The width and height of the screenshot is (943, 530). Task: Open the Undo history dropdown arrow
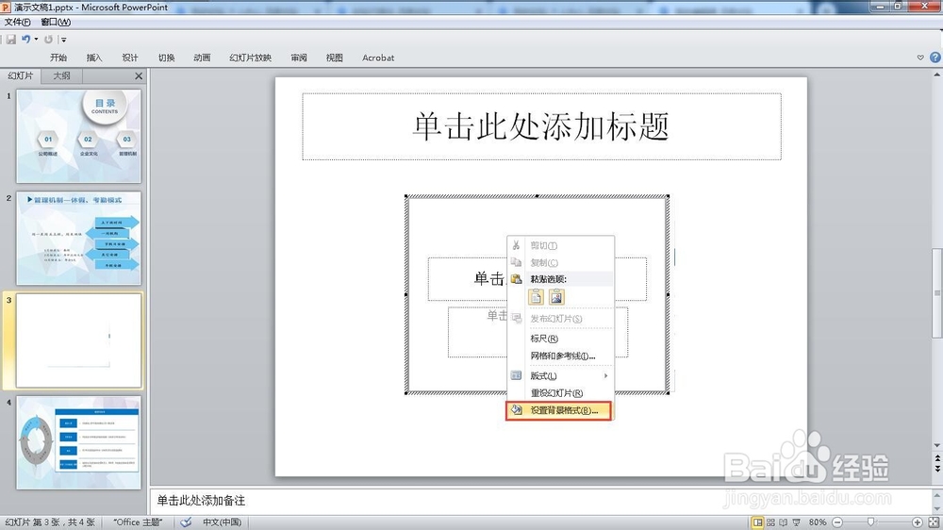[36, 39]
